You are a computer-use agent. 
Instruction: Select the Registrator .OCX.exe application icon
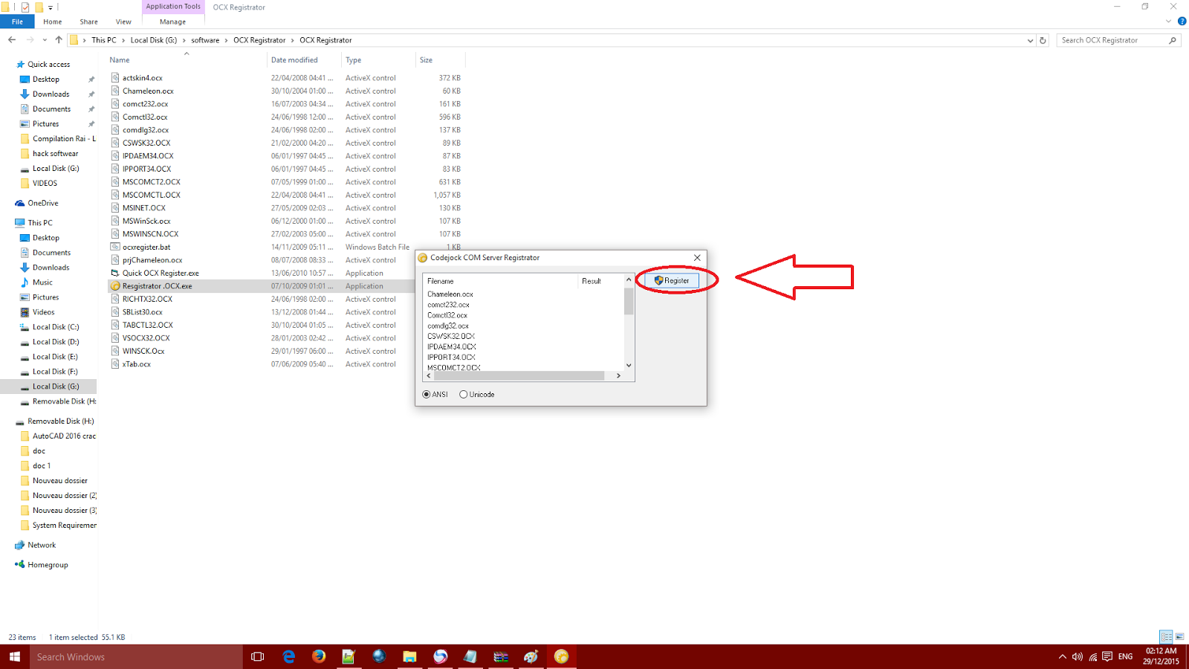tap(115, 286)
